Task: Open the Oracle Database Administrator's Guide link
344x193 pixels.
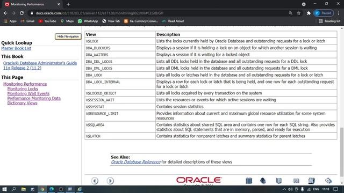Action: [x=40, y=65]
